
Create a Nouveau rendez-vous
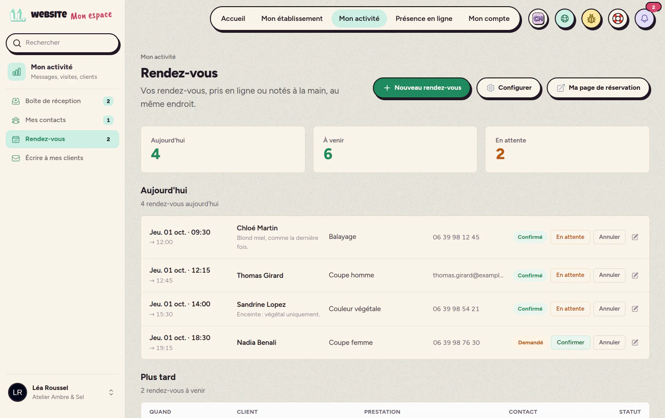pos(422,88)
